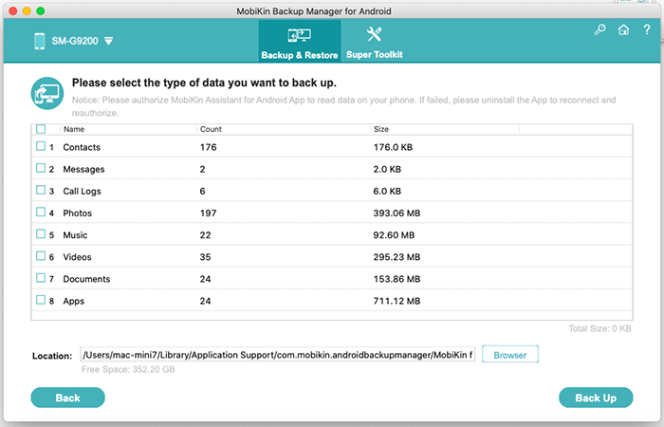Click the size value 711.12 MB
Image resolution: width=664 pixels, height=427 pixels.
(397, 301)
